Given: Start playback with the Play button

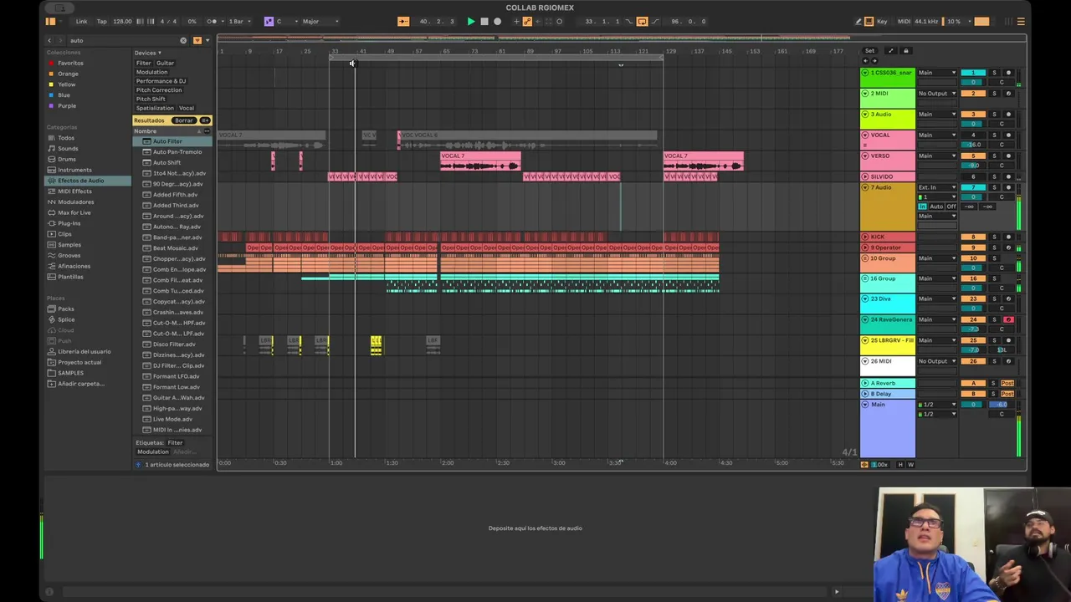Looking at the screenshot, I should (x=470, y=22).
